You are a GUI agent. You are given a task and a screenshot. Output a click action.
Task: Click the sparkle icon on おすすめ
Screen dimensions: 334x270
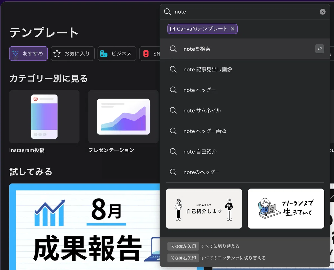click(16, 54)
